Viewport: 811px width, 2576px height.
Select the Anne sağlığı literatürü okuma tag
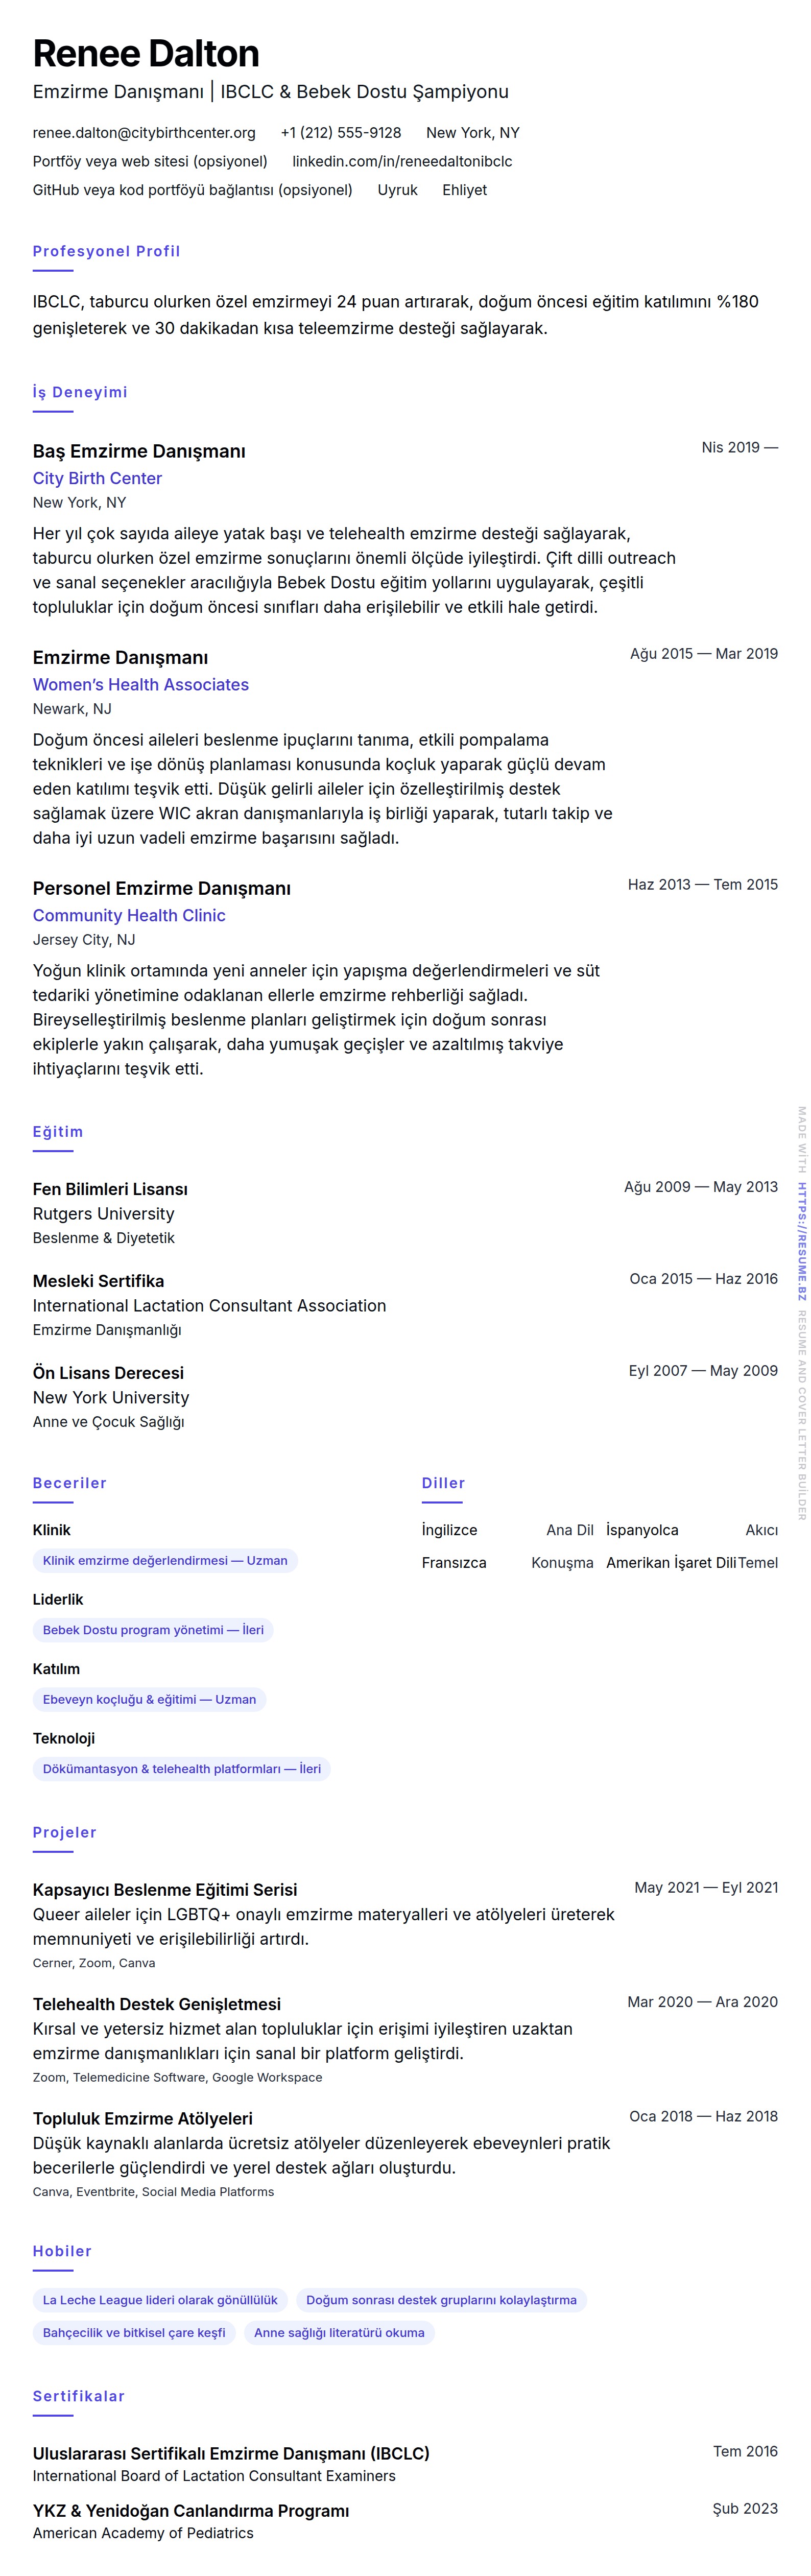(339, 2334)
